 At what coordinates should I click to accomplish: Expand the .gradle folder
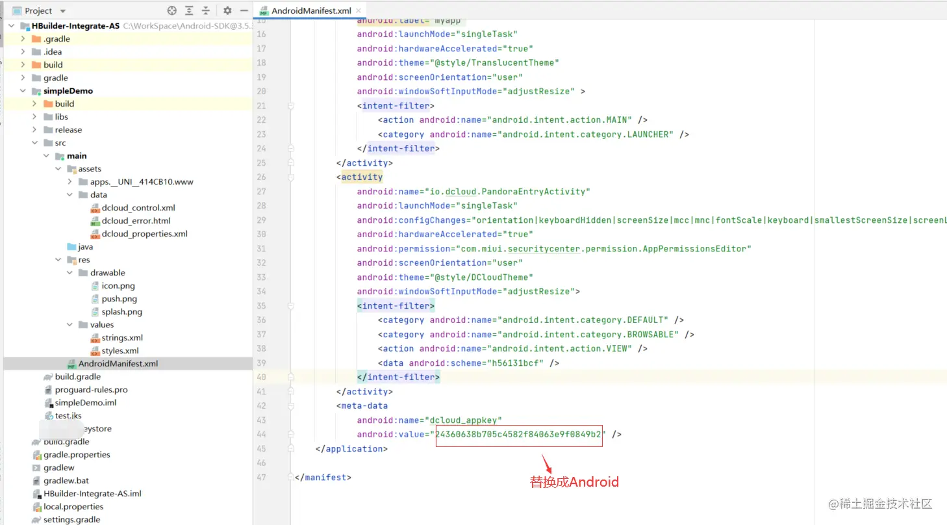(24, 39)
